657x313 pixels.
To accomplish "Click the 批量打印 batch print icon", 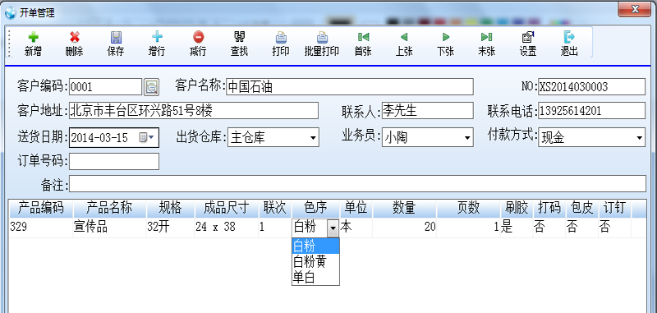I will (322, 38).
